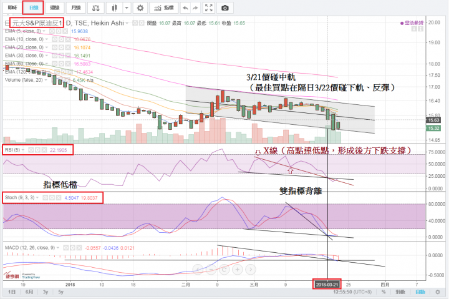
Task: Switch to 即時 real-time tab
Action: 12,7
